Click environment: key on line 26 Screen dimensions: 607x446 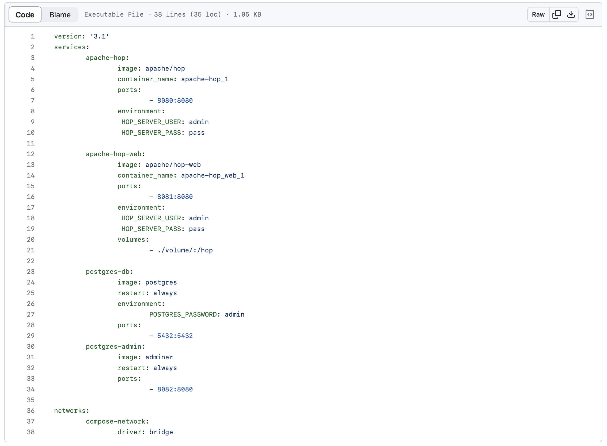pyautogui.click(x=141, y=304)
